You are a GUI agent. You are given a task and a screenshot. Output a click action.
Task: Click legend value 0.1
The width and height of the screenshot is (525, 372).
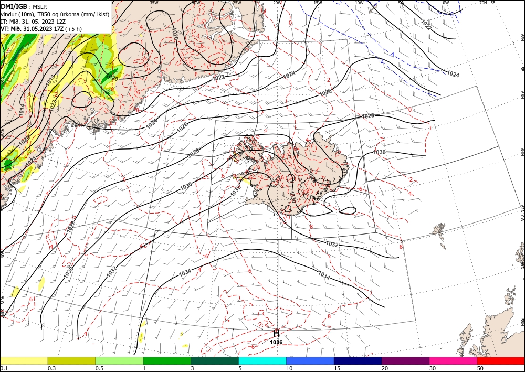coord(3,368)
